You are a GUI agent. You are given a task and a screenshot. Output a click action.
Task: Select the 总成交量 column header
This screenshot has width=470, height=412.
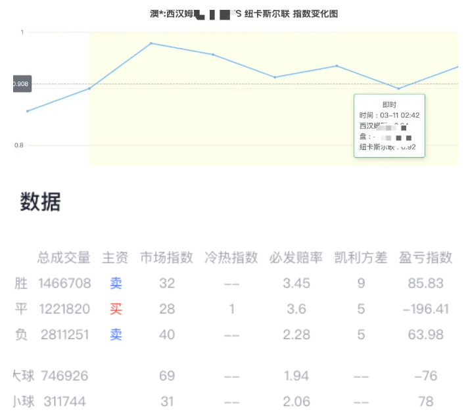tap(64, 258)
